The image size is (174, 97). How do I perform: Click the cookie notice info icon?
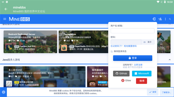(x=3, y=92)
